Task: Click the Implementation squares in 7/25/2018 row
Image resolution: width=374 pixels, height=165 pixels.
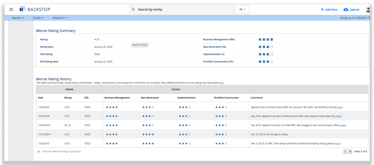Action: pos(185,116)
